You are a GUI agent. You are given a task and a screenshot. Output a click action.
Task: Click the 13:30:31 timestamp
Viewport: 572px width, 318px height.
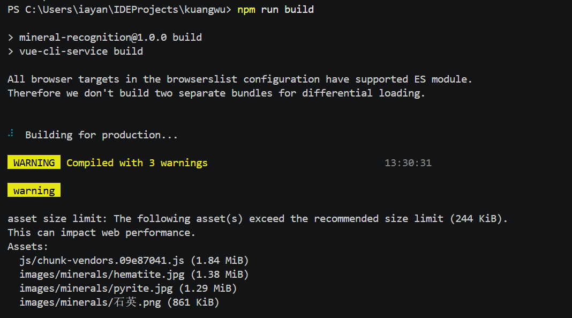tap(408, 163)
